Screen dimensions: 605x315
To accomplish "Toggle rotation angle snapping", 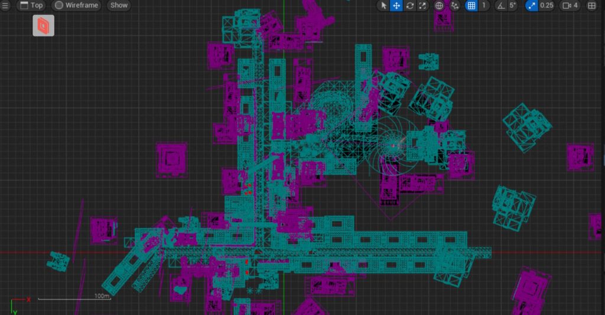I will click(x=500, y=5).
